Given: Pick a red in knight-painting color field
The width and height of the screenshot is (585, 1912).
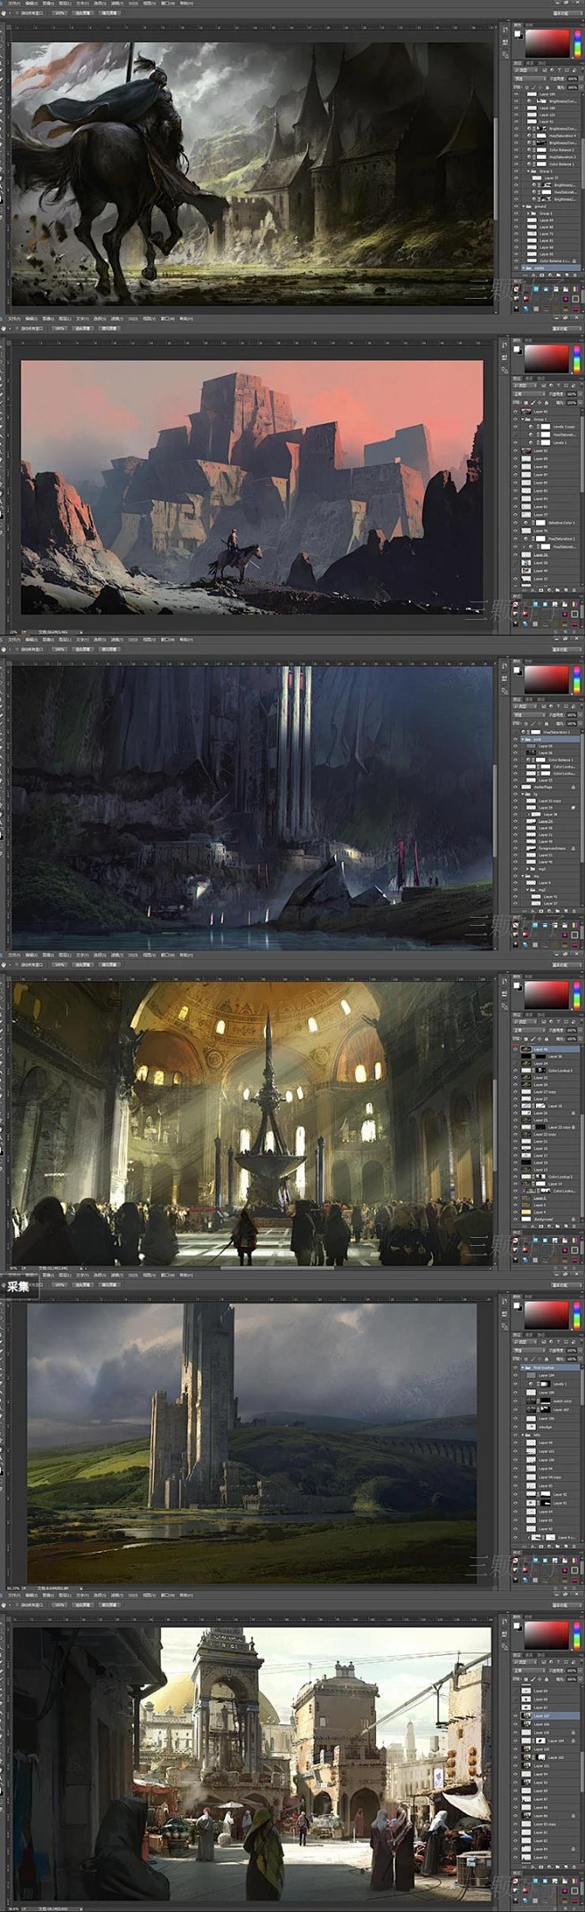Looking at the screenshot, I should (x=548, y=44).
